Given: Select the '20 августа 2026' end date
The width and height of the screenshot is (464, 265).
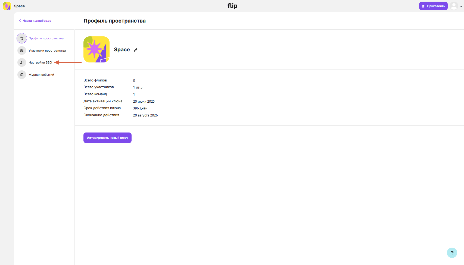Looking at the screenshot, I should coord(145,115).
